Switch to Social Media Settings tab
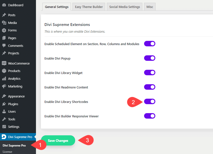 pyautogui.click(x=125, y=7)
